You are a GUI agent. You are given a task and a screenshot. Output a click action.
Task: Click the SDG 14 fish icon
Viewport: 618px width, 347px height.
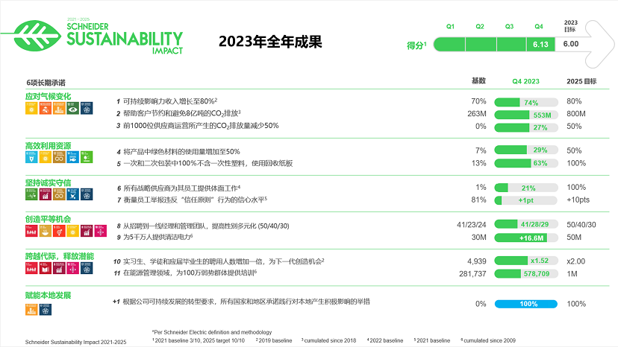(x=73, y=157)
